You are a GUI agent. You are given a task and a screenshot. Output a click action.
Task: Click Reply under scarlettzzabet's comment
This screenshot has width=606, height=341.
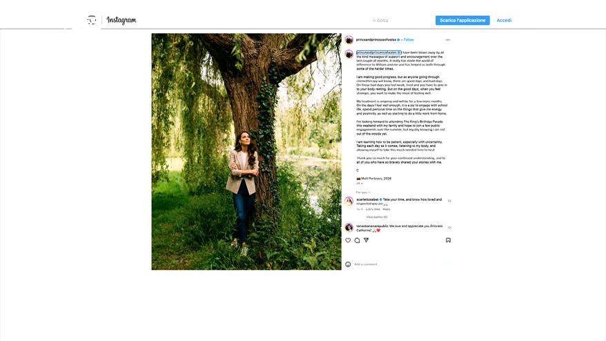pyautogui.click(x=387, y=209)
